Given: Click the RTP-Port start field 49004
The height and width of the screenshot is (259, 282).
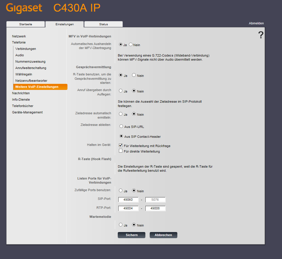Looking at the screenshot, I should click(128, 209).
